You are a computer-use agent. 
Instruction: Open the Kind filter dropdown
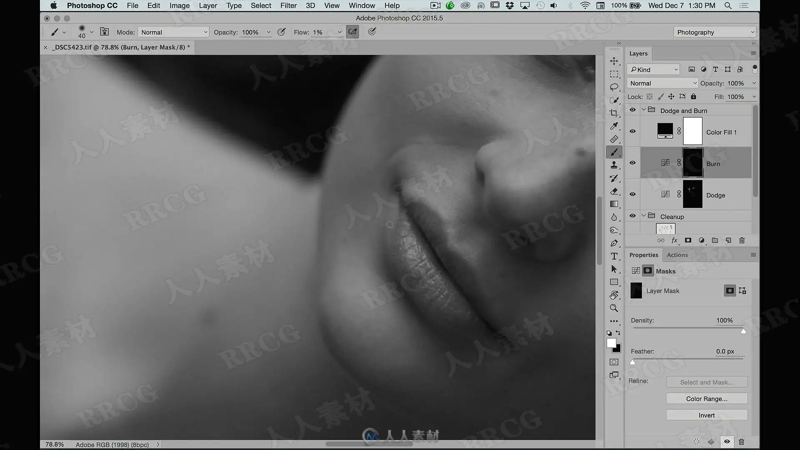[x=653, y=70]
